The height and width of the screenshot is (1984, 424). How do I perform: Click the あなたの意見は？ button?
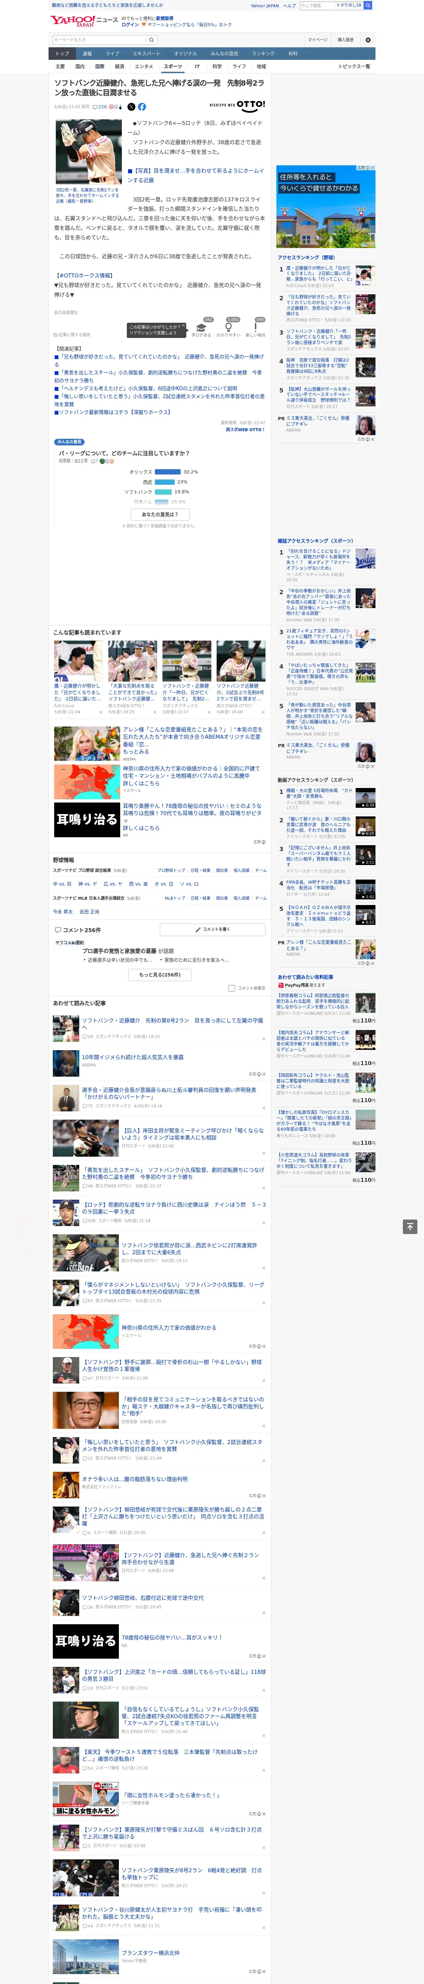pyautogui.click(x=160, y=515)
